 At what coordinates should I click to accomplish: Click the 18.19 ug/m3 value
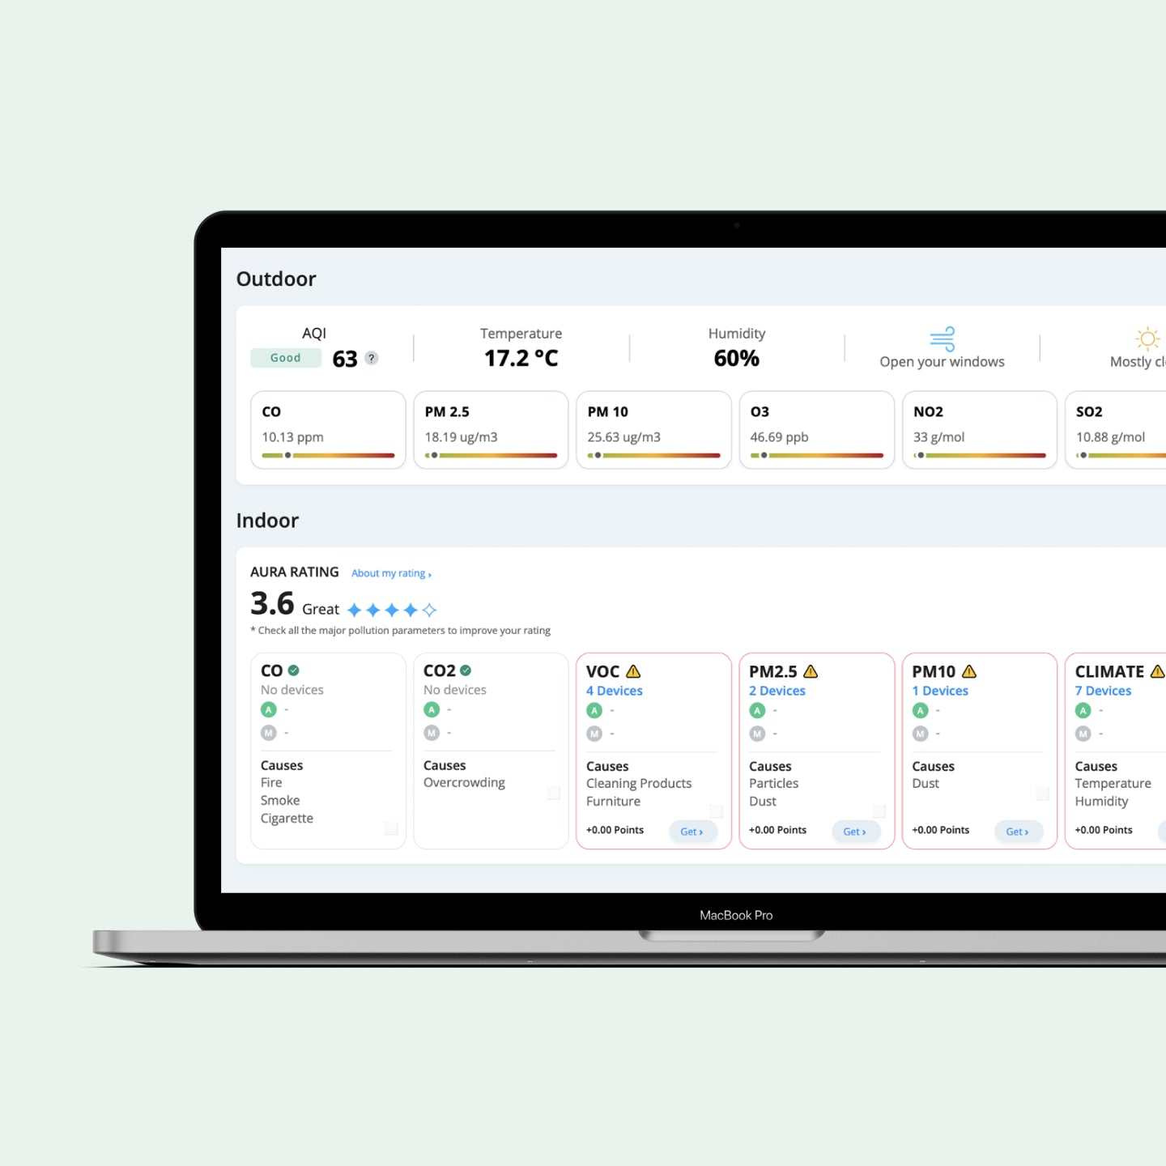coord(461,437)
